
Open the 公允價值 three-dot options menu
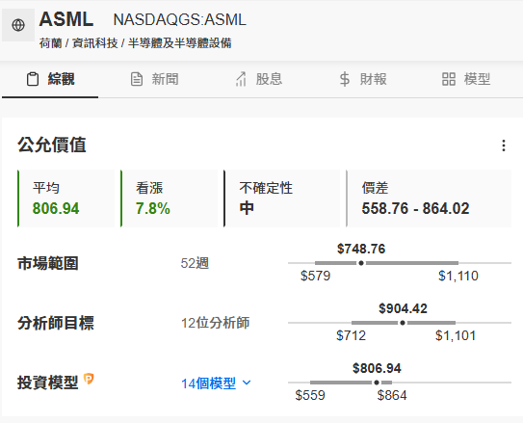click(504, 145)
